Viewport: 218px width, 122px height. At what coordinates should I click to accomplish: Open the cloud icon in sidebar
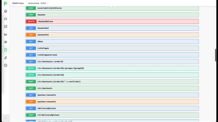5,19
